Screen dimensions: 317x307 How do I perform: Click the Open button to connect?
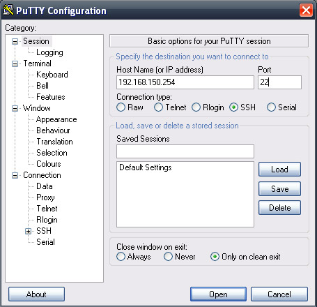(x=218, y=294)
